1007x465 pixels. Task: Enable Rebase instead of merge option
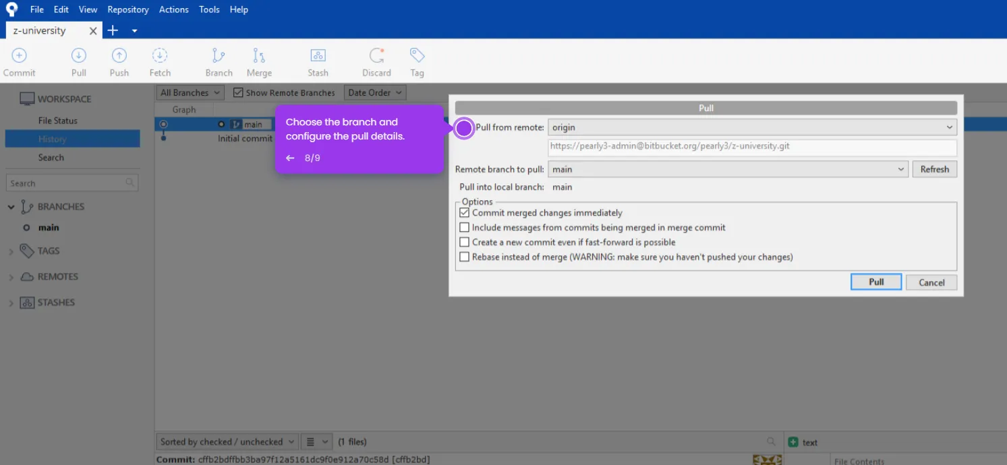(464, 257)
